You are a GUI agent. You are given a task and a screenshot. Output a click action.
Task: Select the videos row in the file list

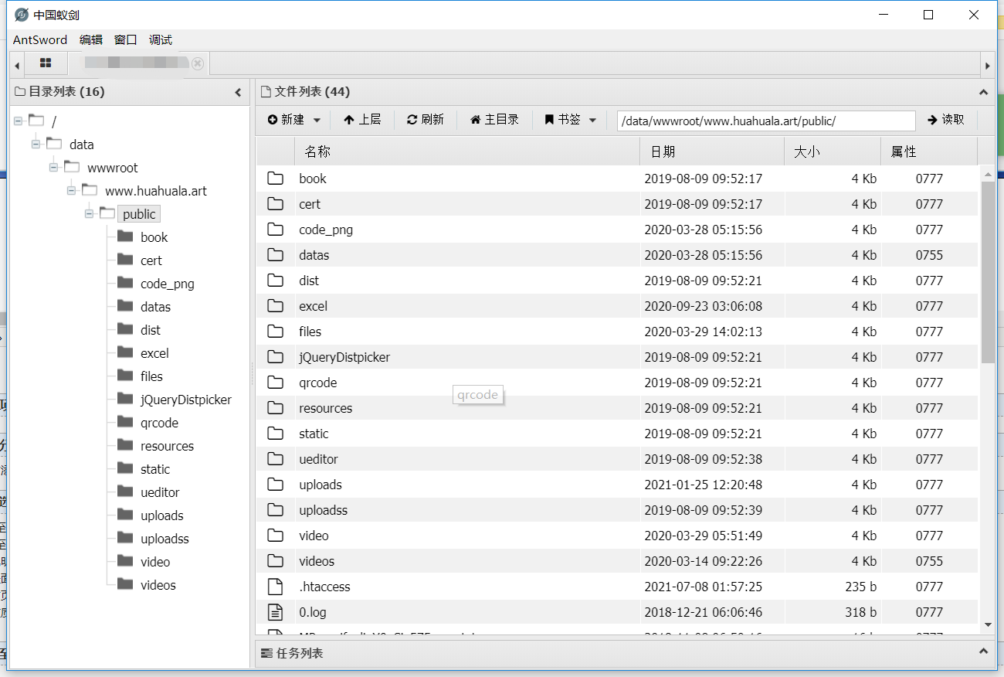[617, 561]
